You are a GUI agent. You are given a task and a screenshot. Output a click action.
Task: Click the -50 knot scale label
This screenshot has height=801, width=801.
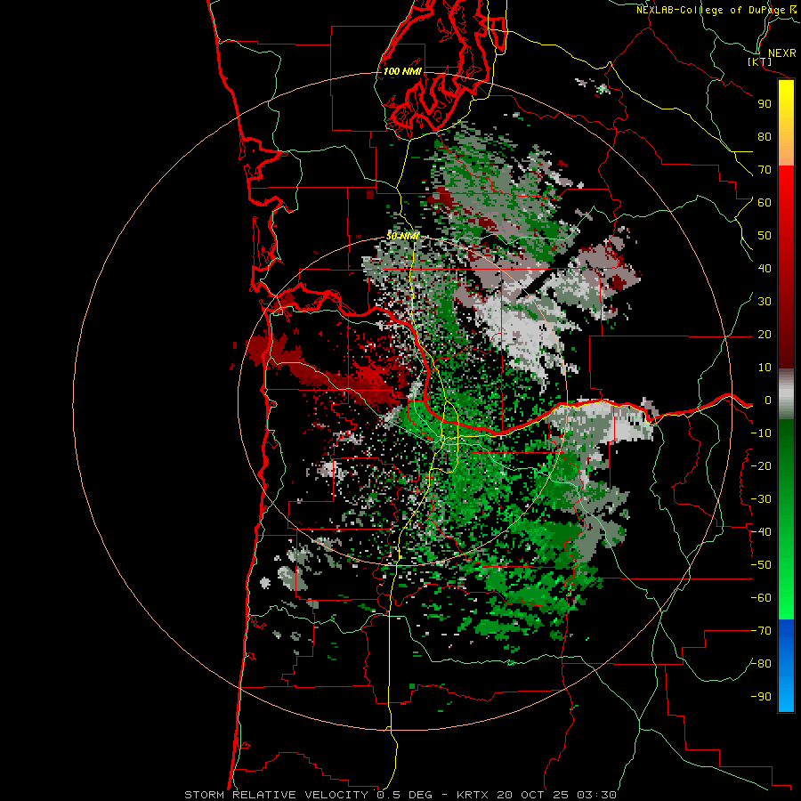(x=761, y=565)
